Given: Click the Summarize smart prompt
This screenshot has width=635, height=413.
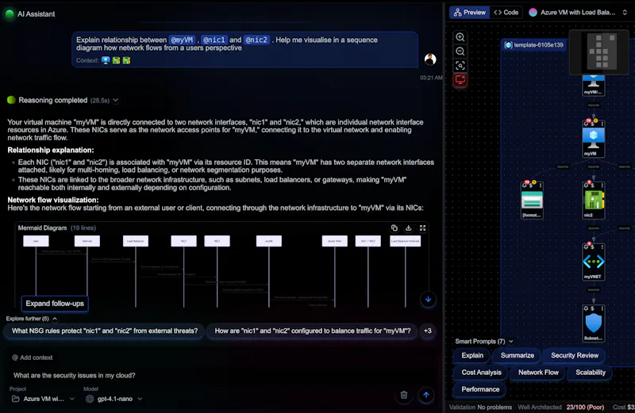Looking at the screenshot, I should click(x=518, y=356).
